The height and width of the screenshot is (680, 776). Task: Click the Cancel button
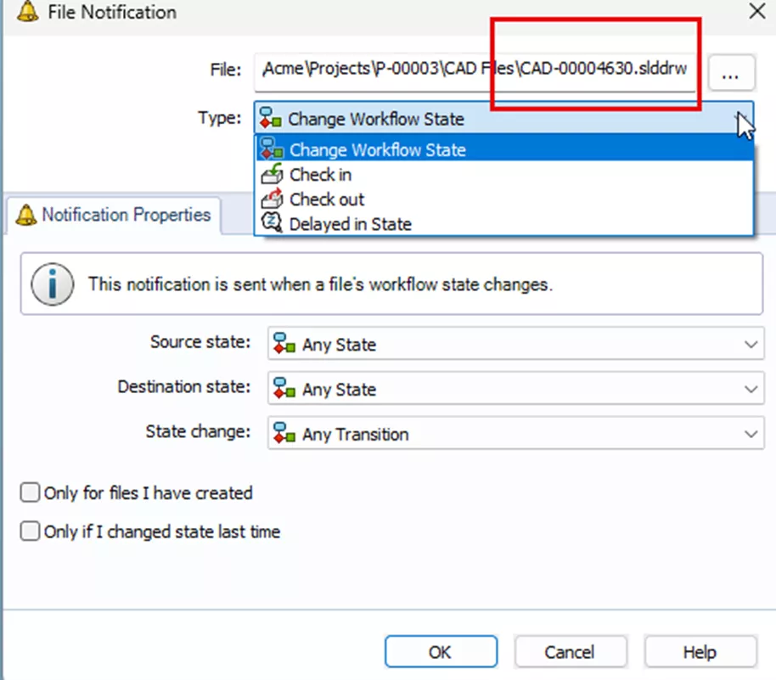click(571, 652)
